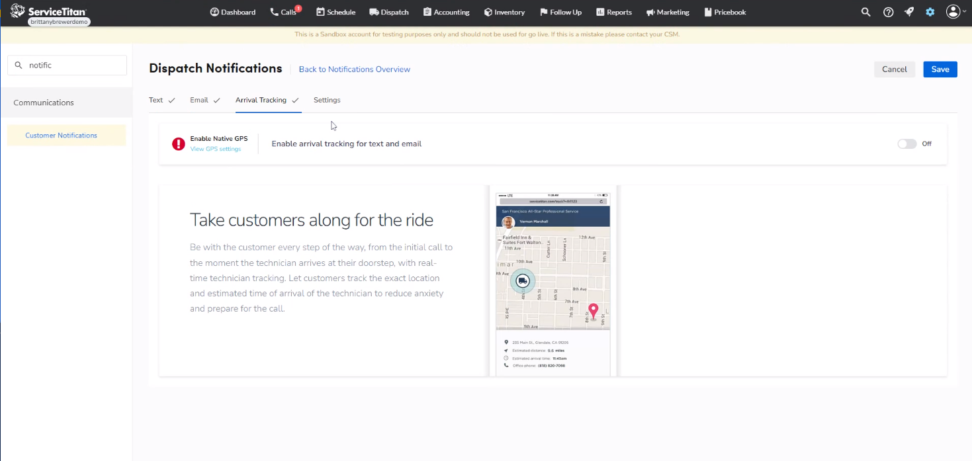Click the Save button
The height and width of the screenshot is (461, 972).
tap(940, 69)
